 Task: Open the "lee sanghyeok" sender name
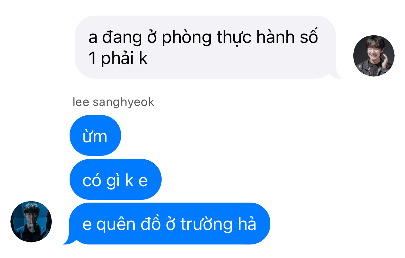(114, 102)
